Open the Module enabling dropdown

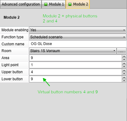pos(78,30)
